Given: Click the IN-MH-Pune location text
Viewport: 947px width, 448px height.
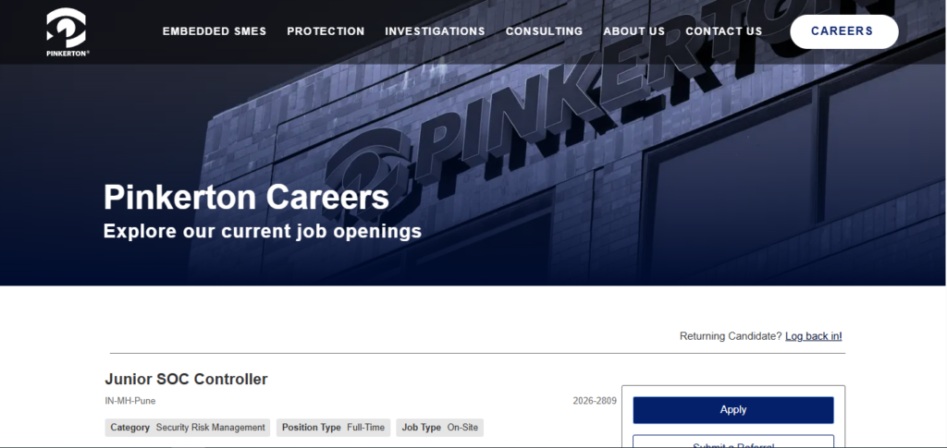Looking at the screenshot, I should tap(129, 401).
